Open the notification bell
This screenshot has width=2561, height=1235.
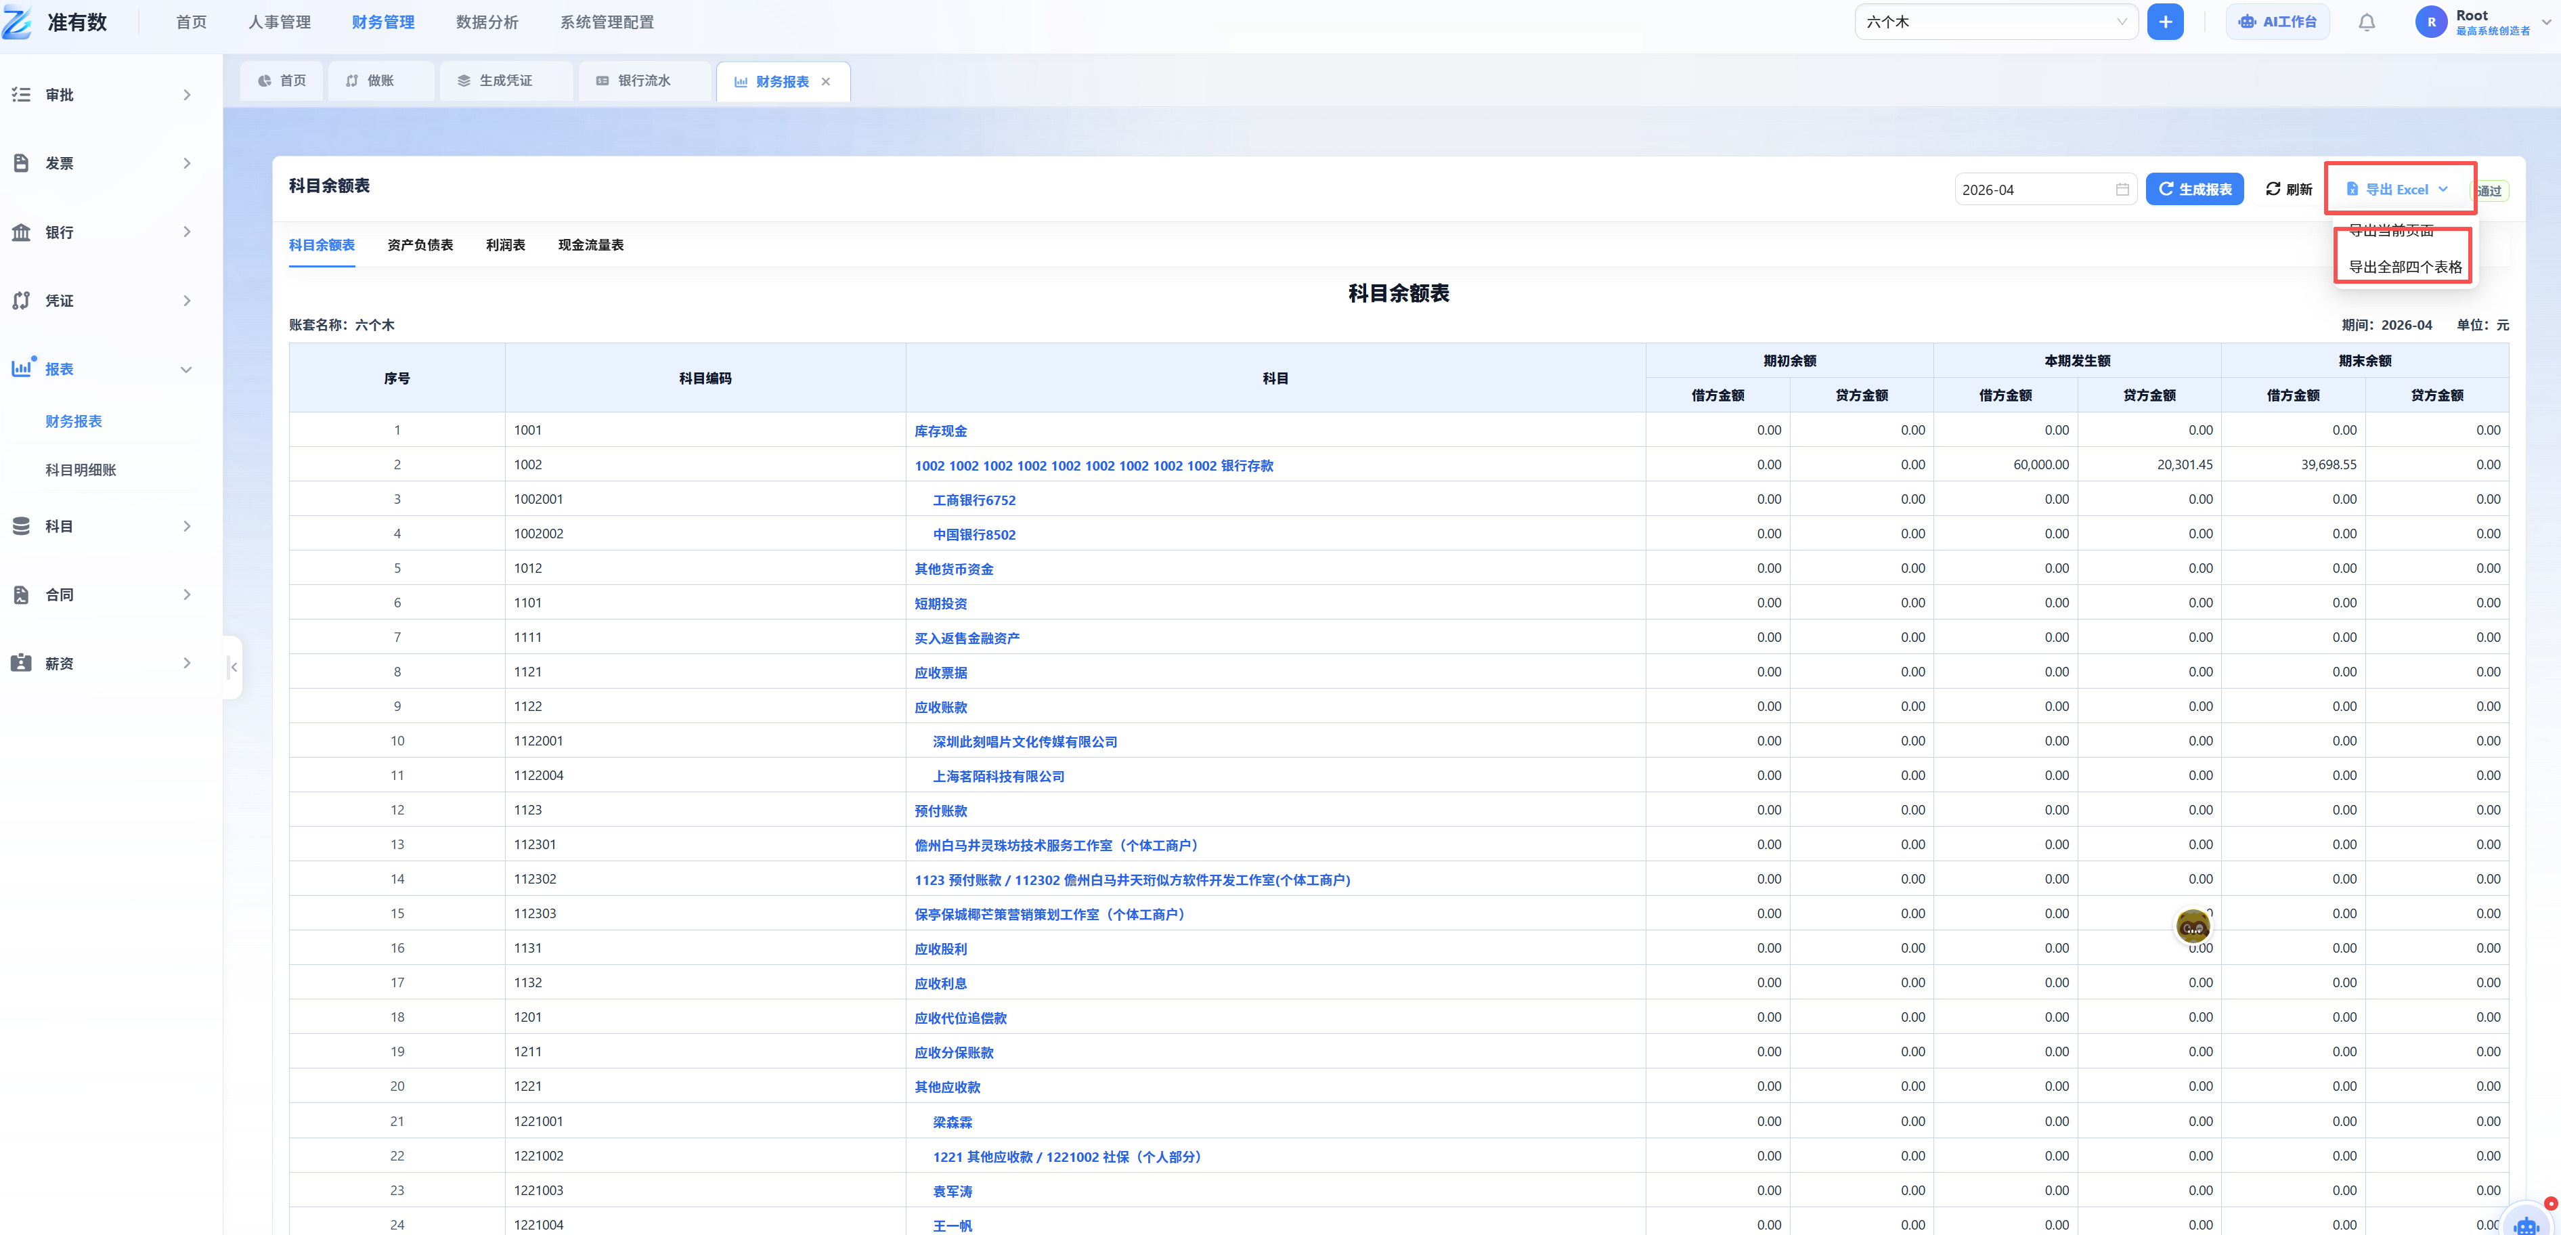(2366, 22)
